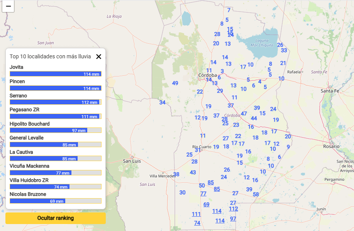354x231 pixels.
Task: Click Jovita's 114 mm rainfall bar
Action: point(55,74)
